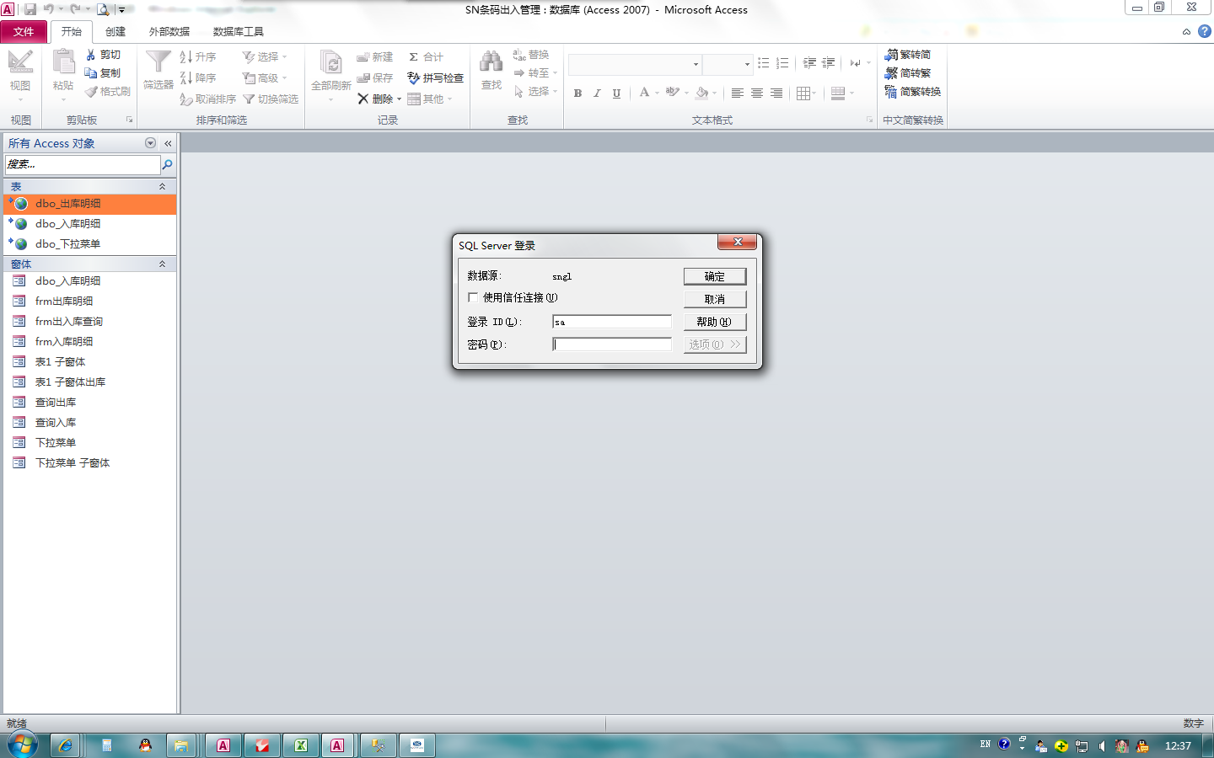
Task: Switch to the 外部数据 ribbon tab
Action: 169,31
